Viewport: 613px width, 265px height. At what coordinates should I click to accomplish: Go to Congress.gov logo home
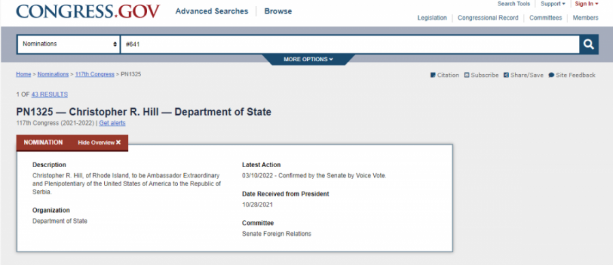tap(88, 12)
